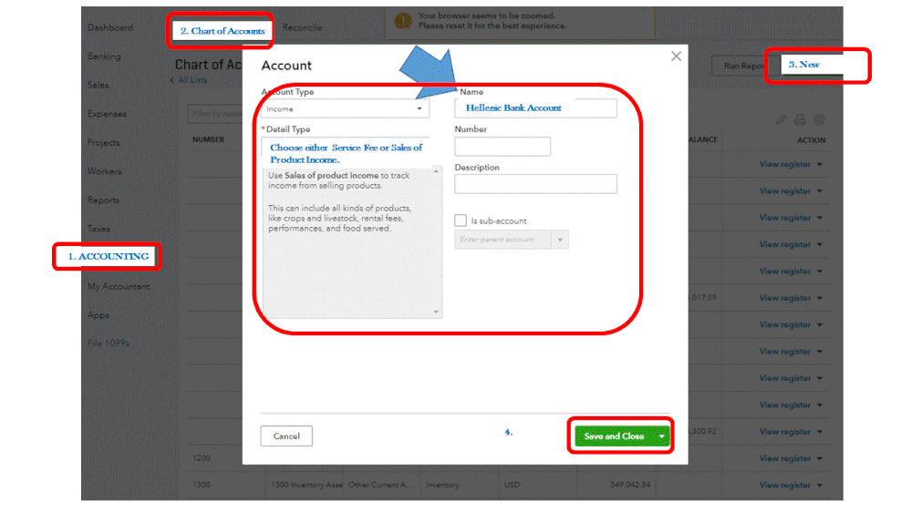Viewport: 911px width, 512px height.
Task: Expand the Enter parent account dropdown
Action: coord(560,240)
